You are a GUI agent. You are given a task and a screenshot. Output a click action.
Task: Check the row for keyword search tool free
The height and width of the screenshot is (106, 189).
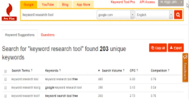[x=5, y=96]
